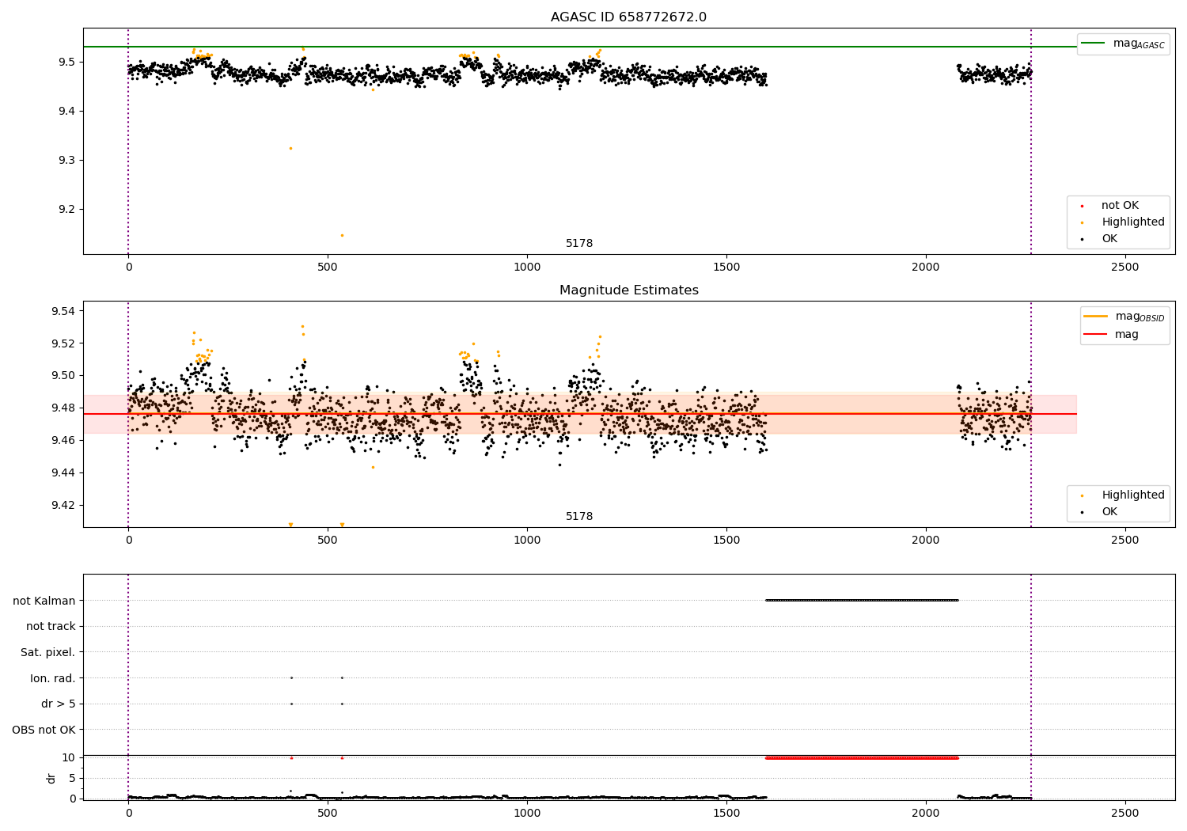Click the 'not track' row label
The image size is (1187, 831).
click(51, 627)
